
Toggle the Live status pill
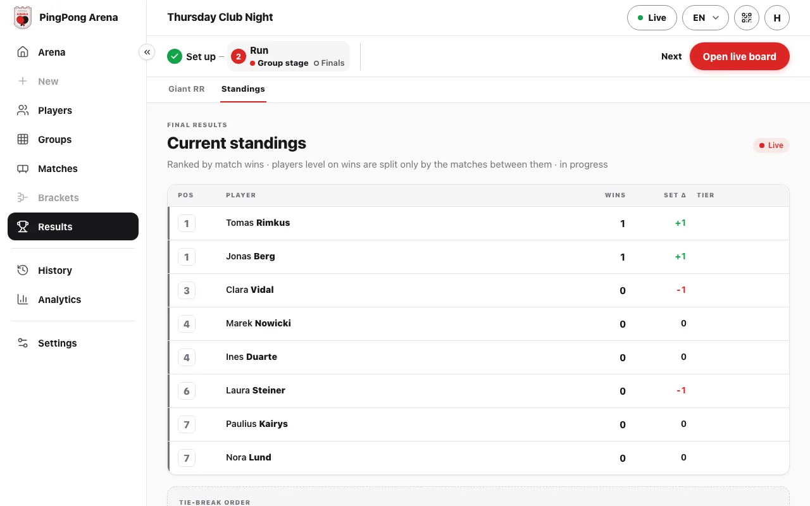pos(652,18)
